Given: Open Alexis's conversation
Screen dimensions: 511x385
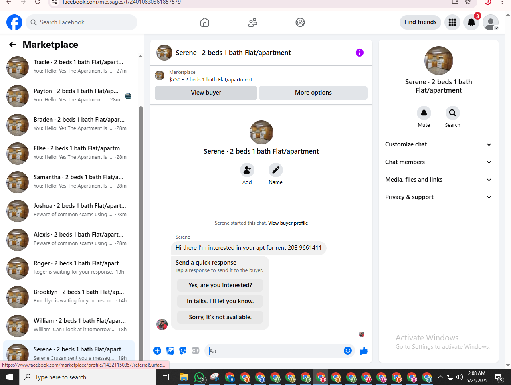Looking at the screenshot, I should tap(69, 240).
